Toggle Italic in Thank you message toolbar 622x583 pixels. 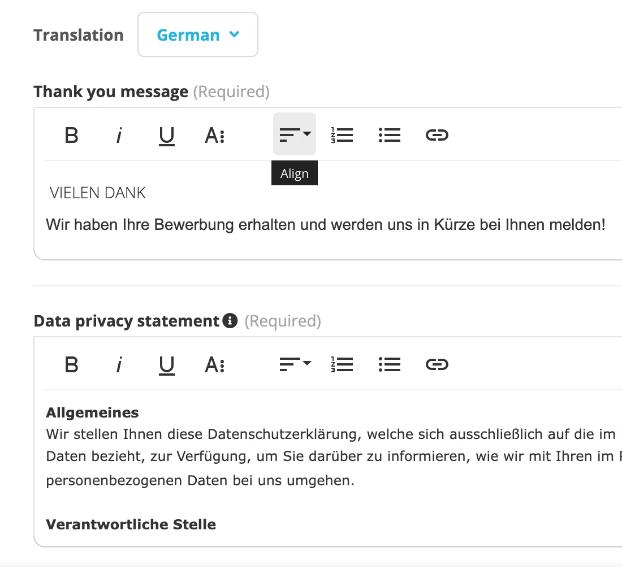[119, 135]
